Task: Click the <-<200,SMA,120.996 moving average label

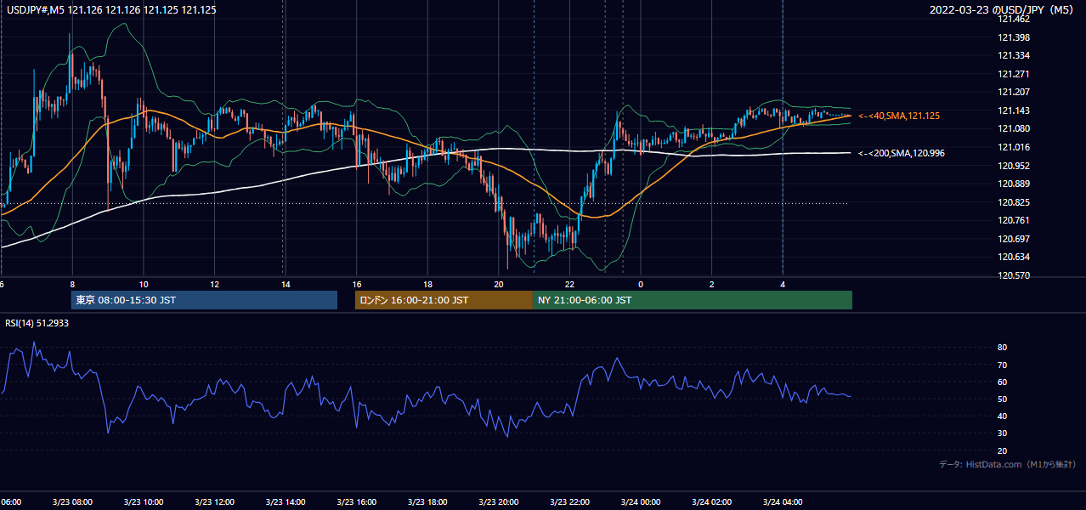Action: 901,153
